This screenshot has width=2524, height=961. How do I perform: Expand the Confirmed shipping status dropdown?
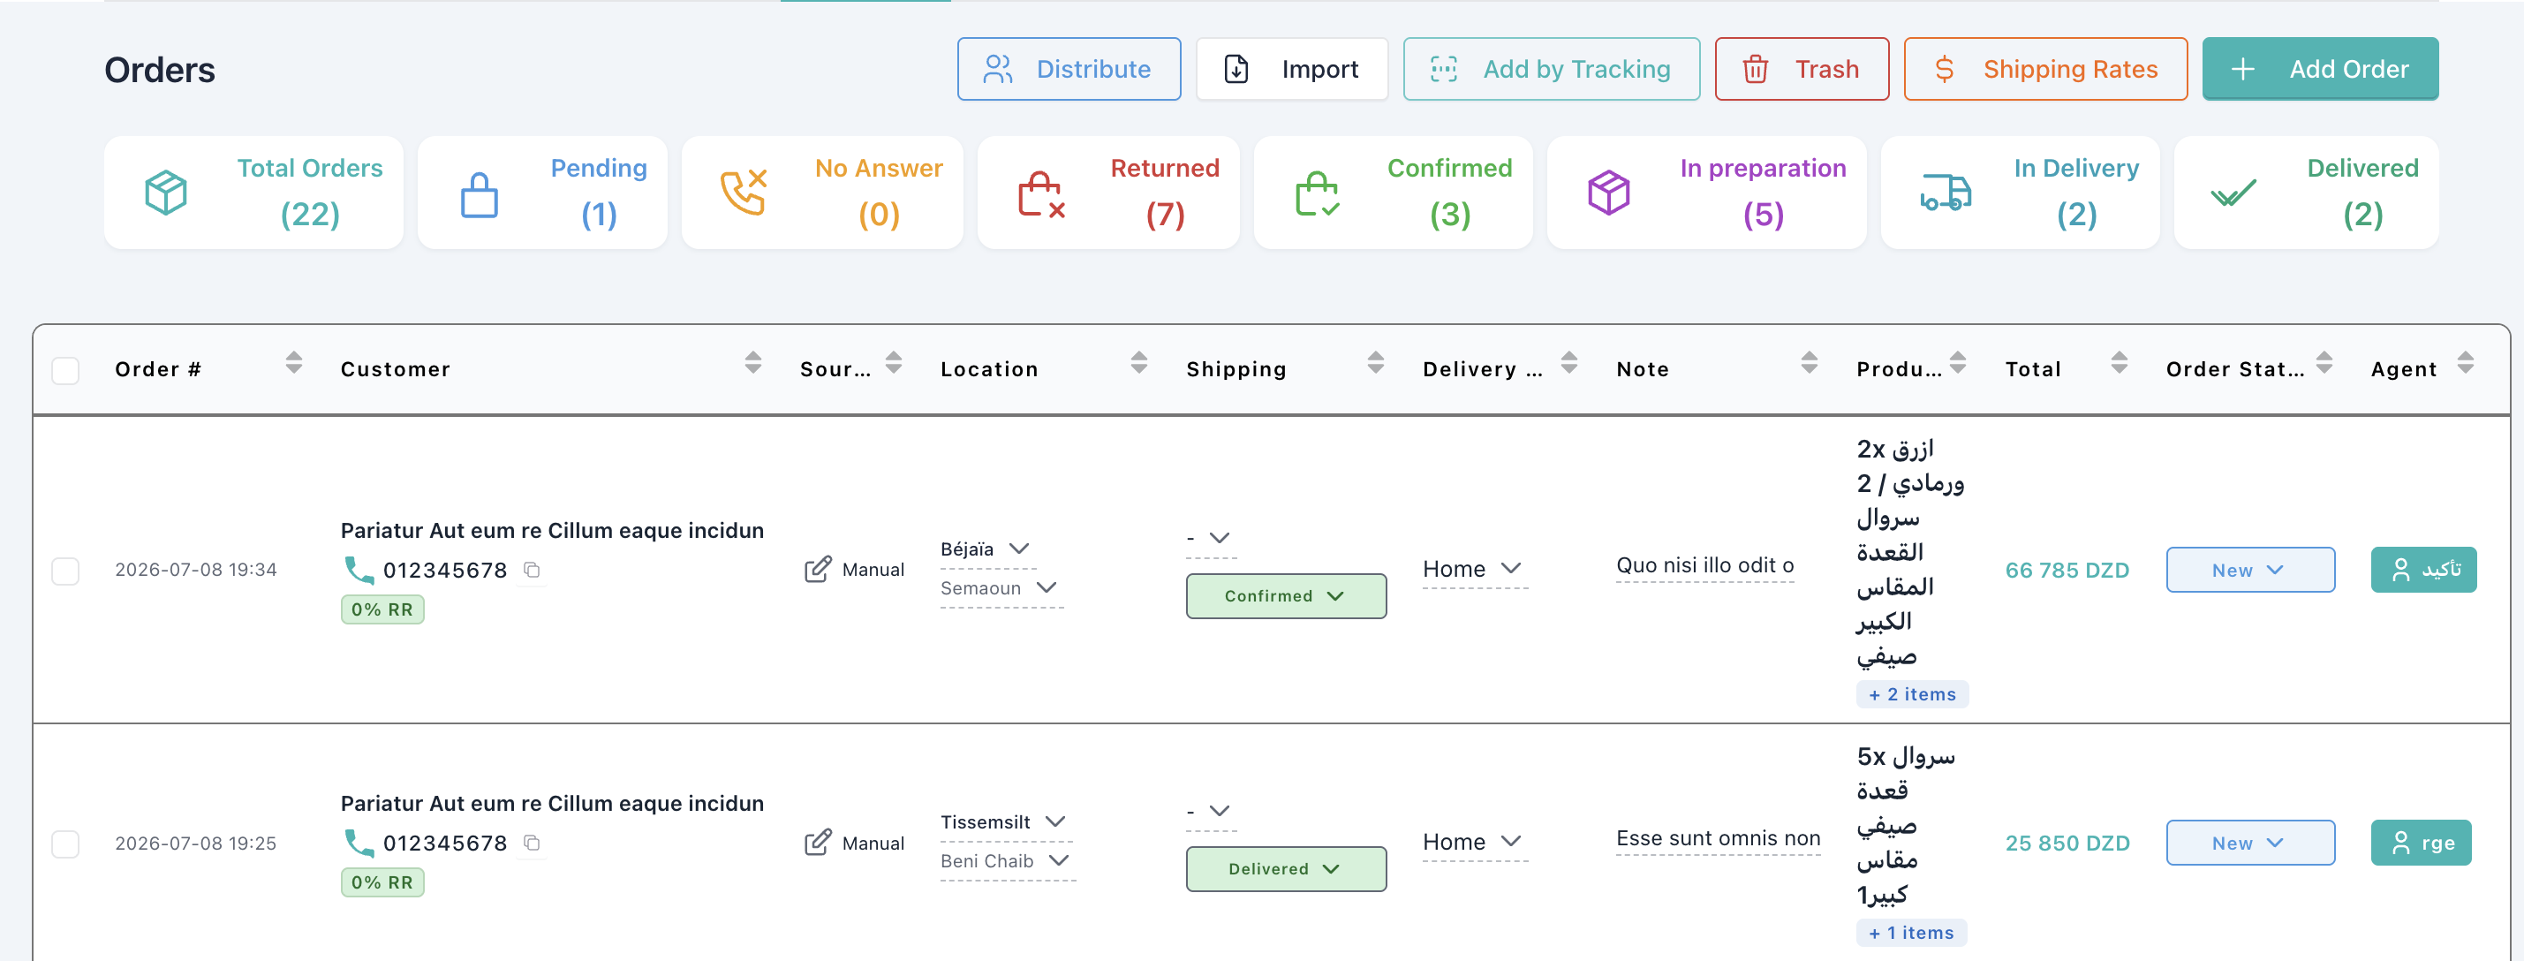1286,595
